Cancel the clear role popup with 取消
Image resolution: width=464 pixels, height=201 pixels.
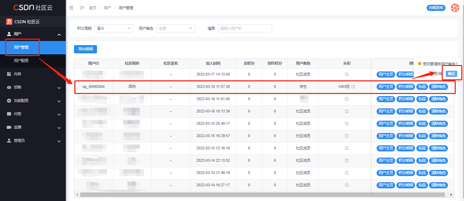438,73
